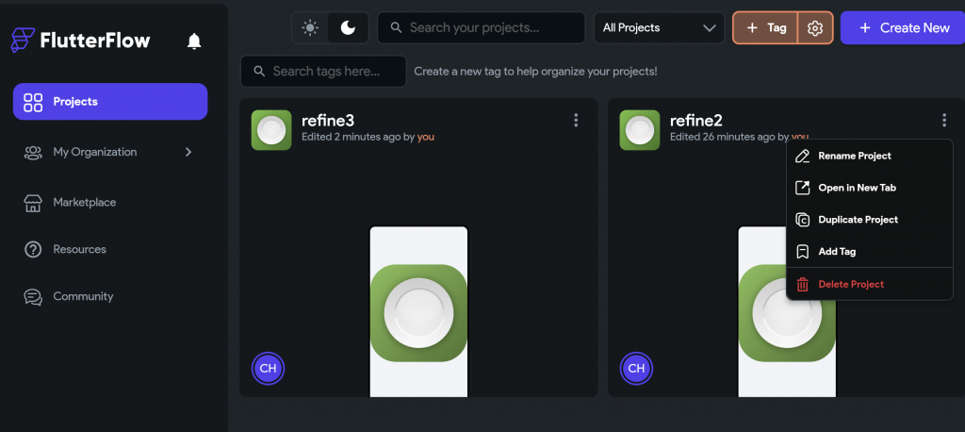Choose Duplicate Project menu option
Image resolution: width=965 pixels, height=432 pixels.
click(858, 220)
